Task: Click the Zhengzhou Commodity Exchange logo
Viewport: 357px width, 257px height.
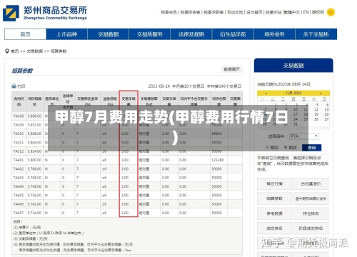Action: pos(45,13)
